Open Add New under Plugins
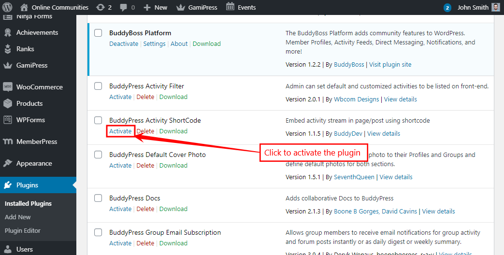Viewport: 504px width, 255px height. pos(18,217)
